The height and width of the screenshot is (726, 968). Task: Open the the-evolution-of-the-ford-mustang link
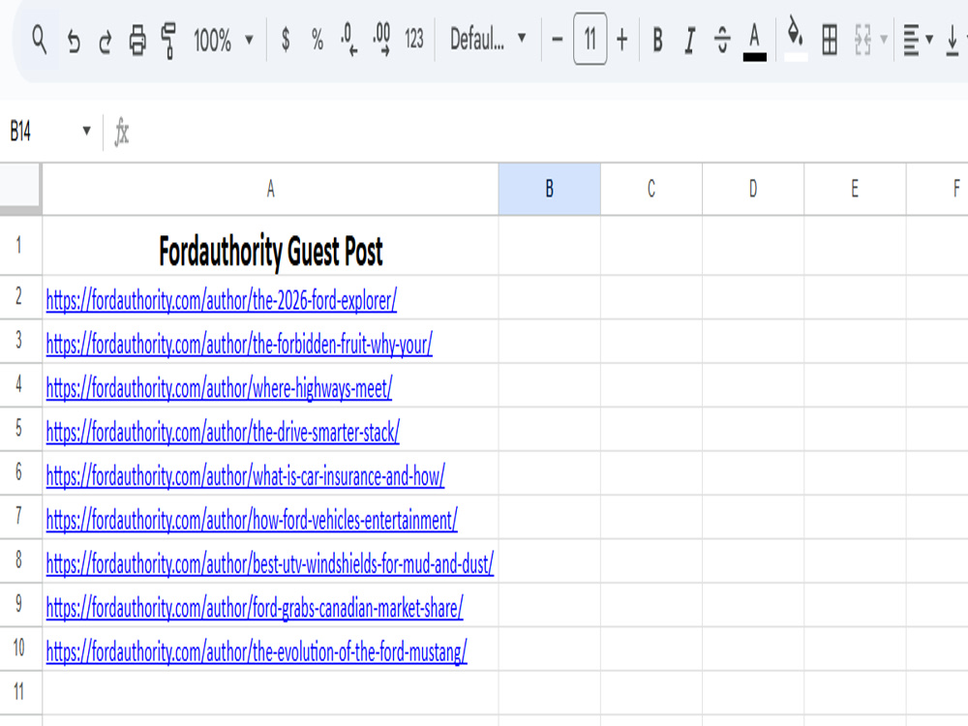[257, 651]
